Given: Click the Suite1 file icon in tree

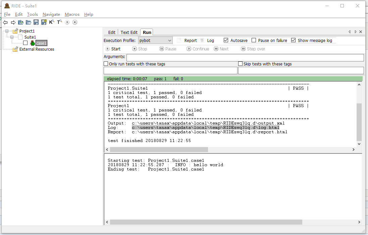Looking at the screenshot, I should (x=21, y=37).
